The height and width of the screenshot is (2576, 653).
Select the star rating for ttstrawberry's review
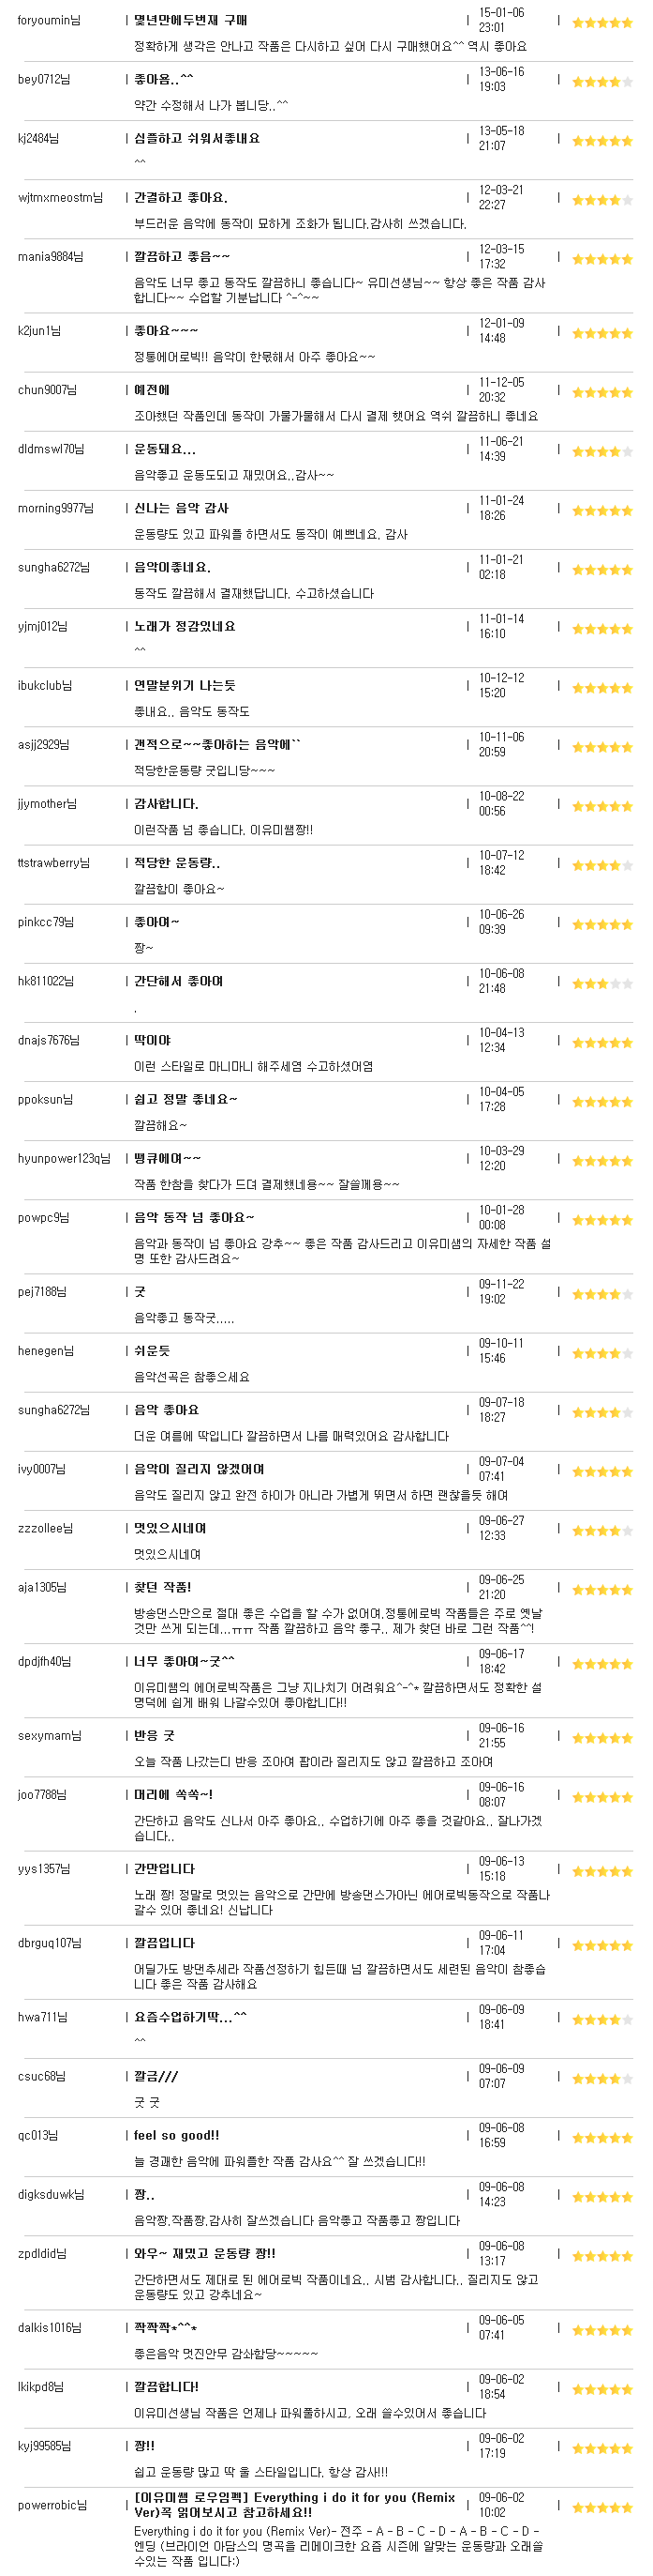click(x=602, y=865)
